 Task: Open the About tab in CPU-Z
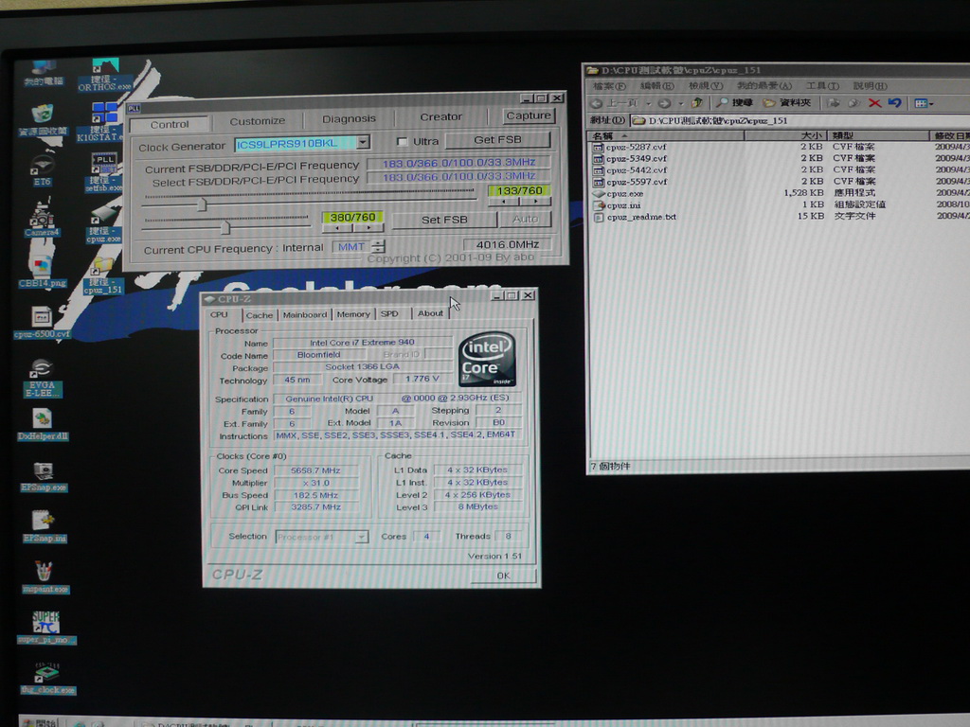coord(430,313)
